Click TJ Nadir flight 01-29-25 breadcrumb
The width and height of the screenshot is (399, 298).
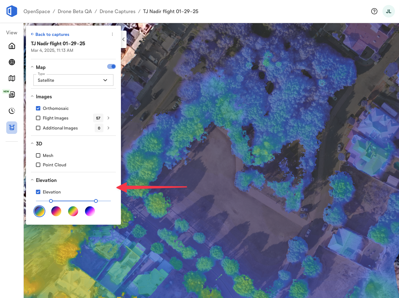(171, 11)
